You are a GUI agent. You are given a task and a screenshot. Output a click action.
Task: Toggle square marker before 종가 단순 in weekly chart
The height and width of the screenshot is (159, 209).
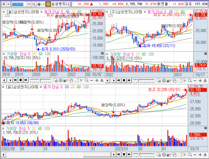[x=145, y=12]
